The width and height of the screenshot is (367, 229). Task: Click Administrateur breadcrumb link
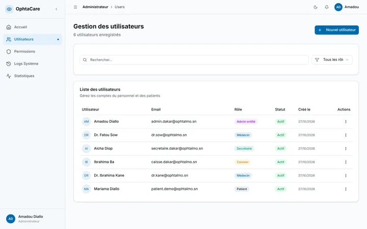tap(95, 7)
